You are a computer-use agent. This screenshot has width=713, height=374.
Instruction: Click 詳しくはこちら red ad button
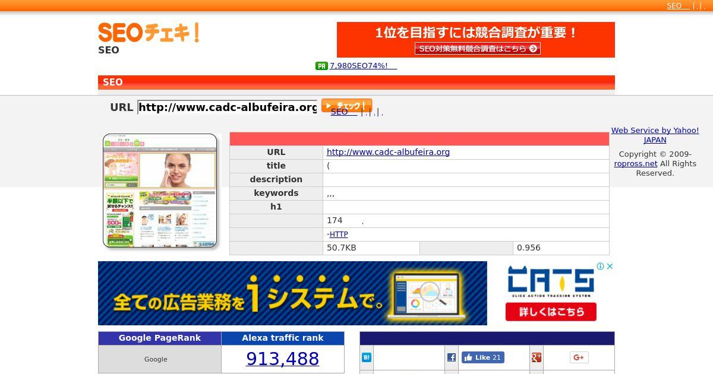click(x=551, y=311)
